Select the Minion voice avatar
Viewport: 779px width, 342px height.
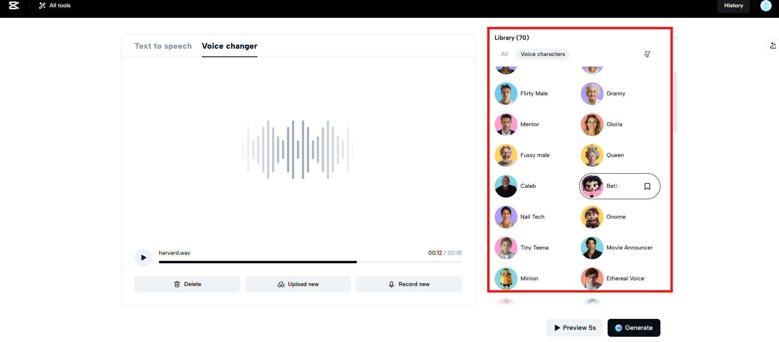(x=506, y=279)
